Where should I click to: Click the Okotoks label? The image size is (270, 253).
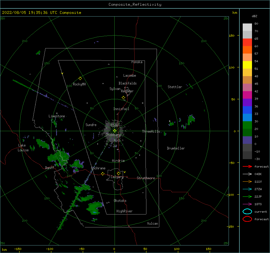coord(120,201)
